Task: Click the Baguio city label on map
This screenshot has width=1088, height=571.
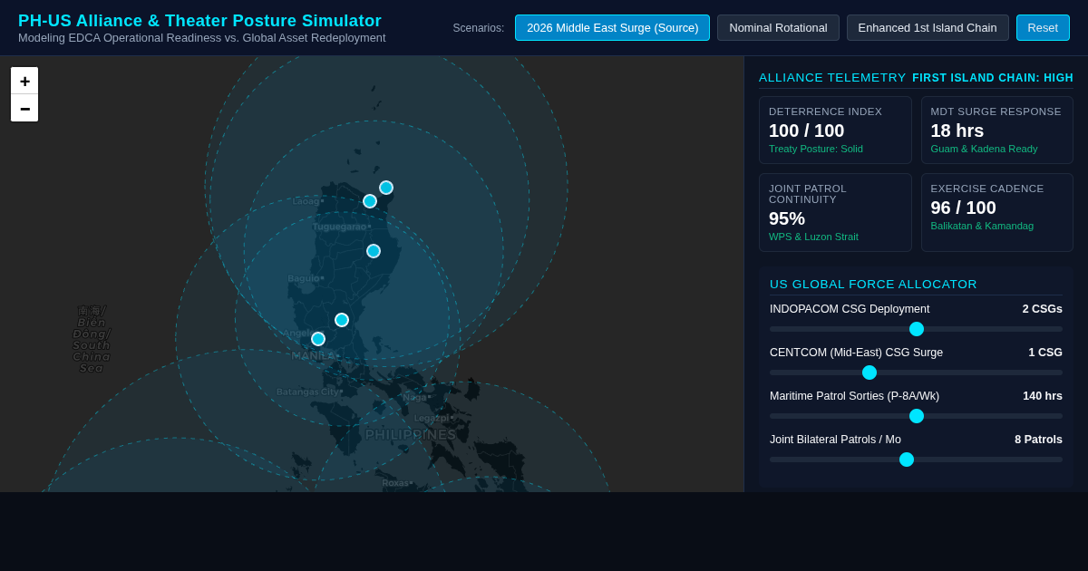Action: click(305, 278)
